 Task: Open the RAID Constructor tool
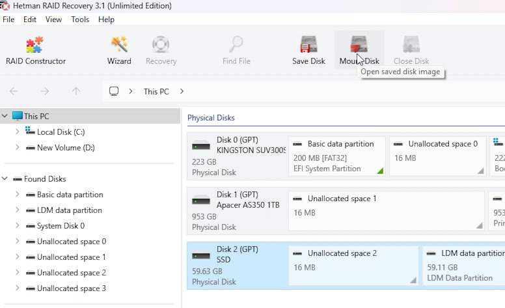pyautogui.click(x=35, y=50)
